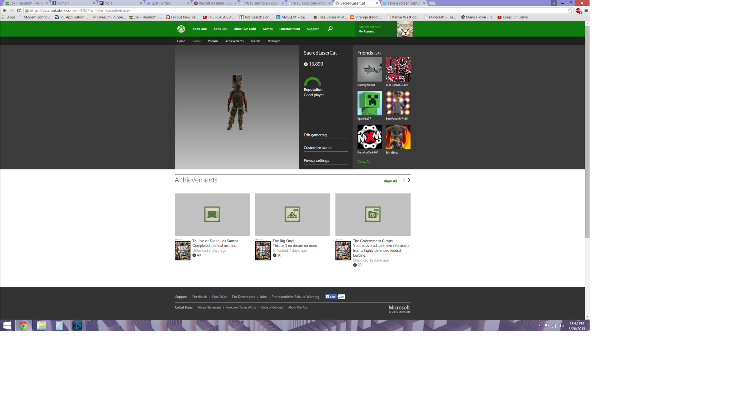The height and width of the screenshot is (414, 737).
Task: Open Games menu
Action: click(x=267, y=29)
